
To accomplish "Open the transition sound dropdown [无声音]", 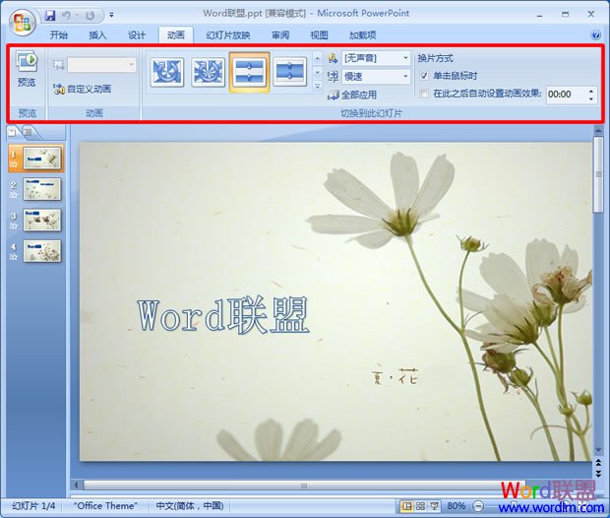I will tap(376, 58).
